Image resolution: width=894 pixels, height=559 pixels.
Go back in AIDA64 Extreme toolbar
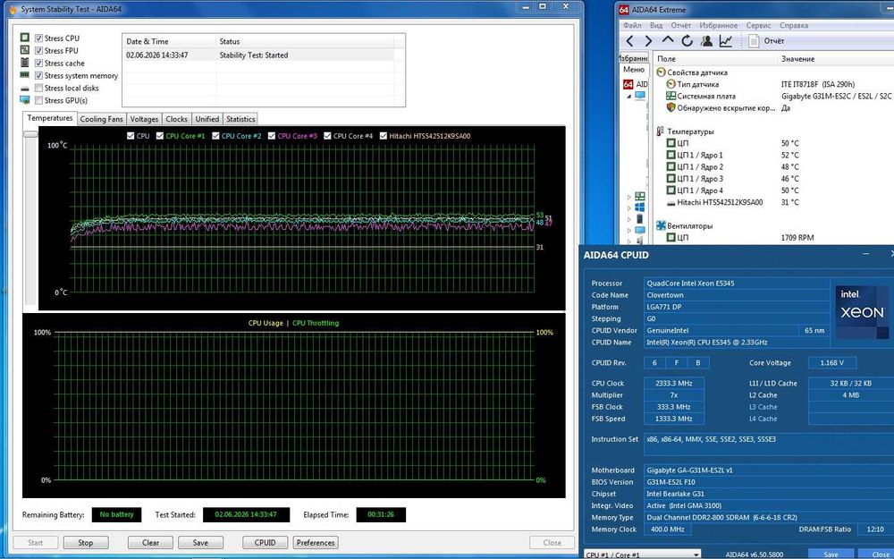click(x=629, y=41)
